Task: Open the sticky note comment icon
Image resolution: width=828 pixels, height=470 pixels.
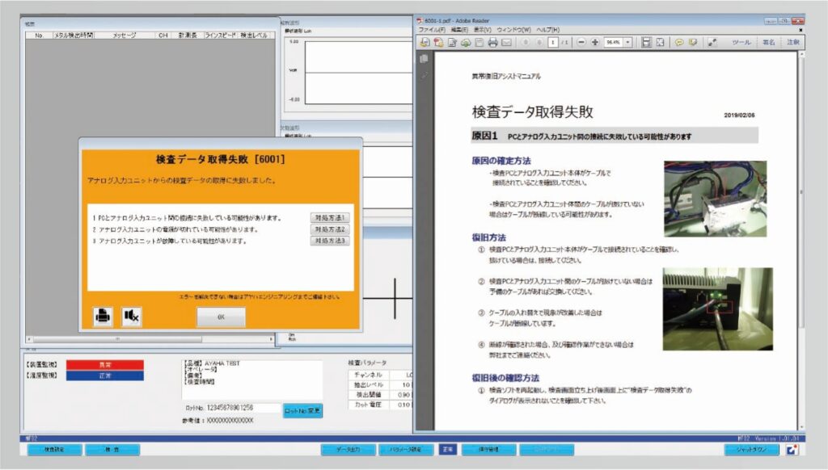Action: click(x=679, y=43)
